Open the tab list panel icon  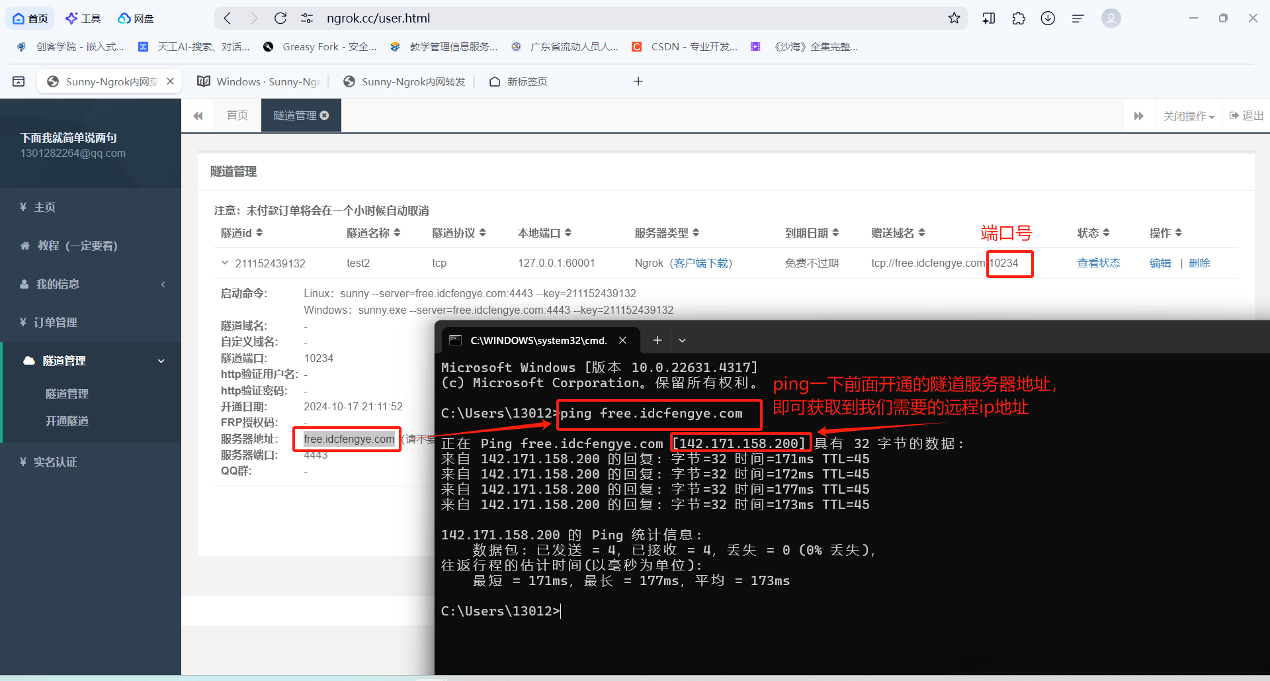(19, 81)
